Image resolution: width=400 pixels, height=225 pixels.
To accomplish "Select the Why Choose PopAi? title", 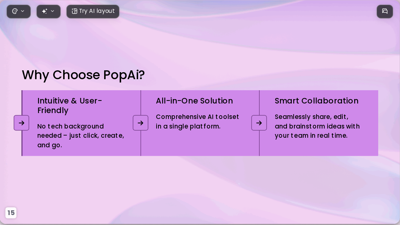I will click(x=83, y=75).
